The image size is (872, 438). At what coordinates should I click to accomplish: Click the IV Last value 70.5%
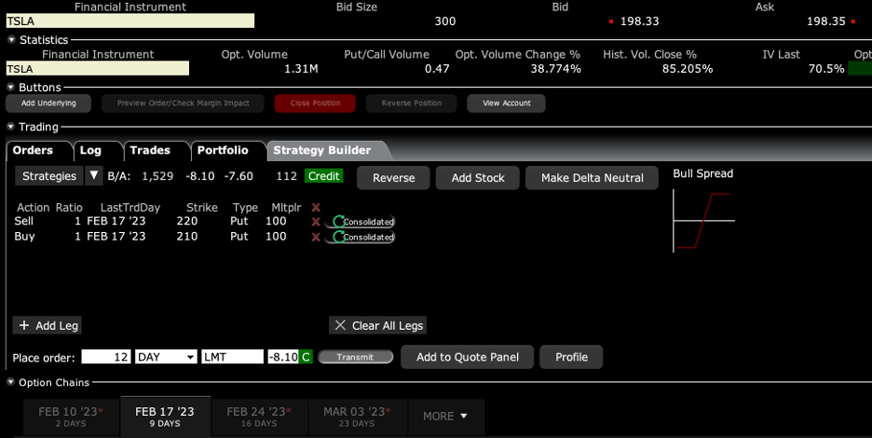(x=826, y=69)
